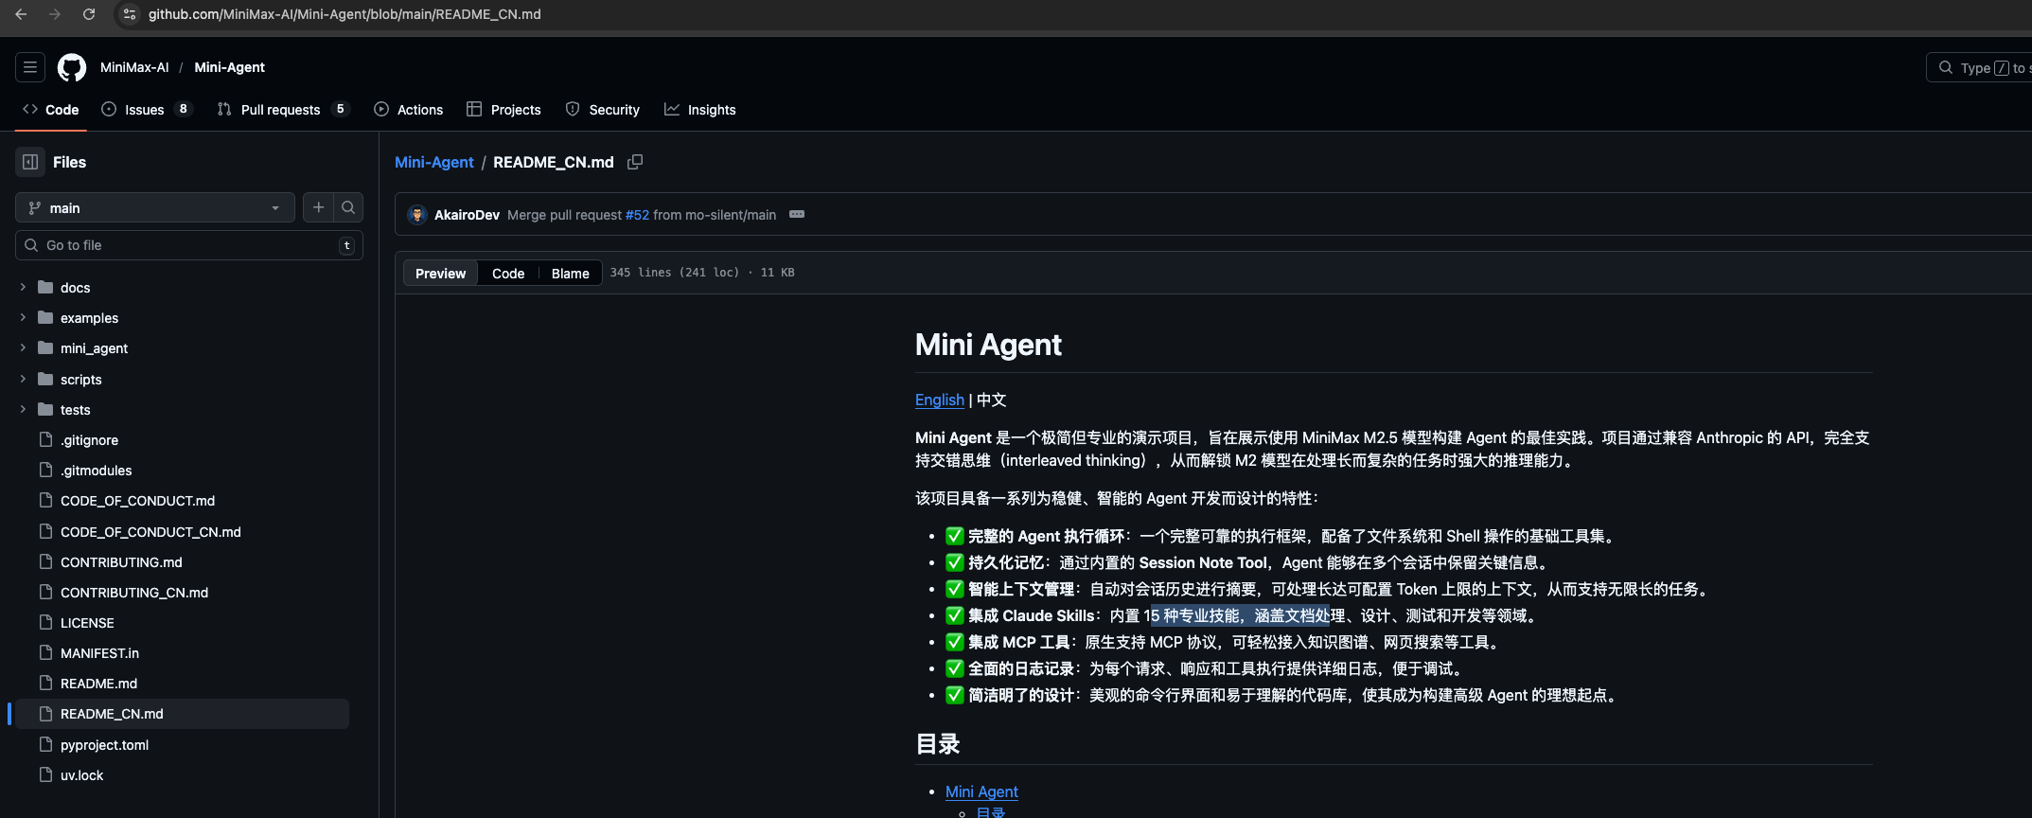
Task: Switch to Preview file view
Action: (x=441, y=274)
